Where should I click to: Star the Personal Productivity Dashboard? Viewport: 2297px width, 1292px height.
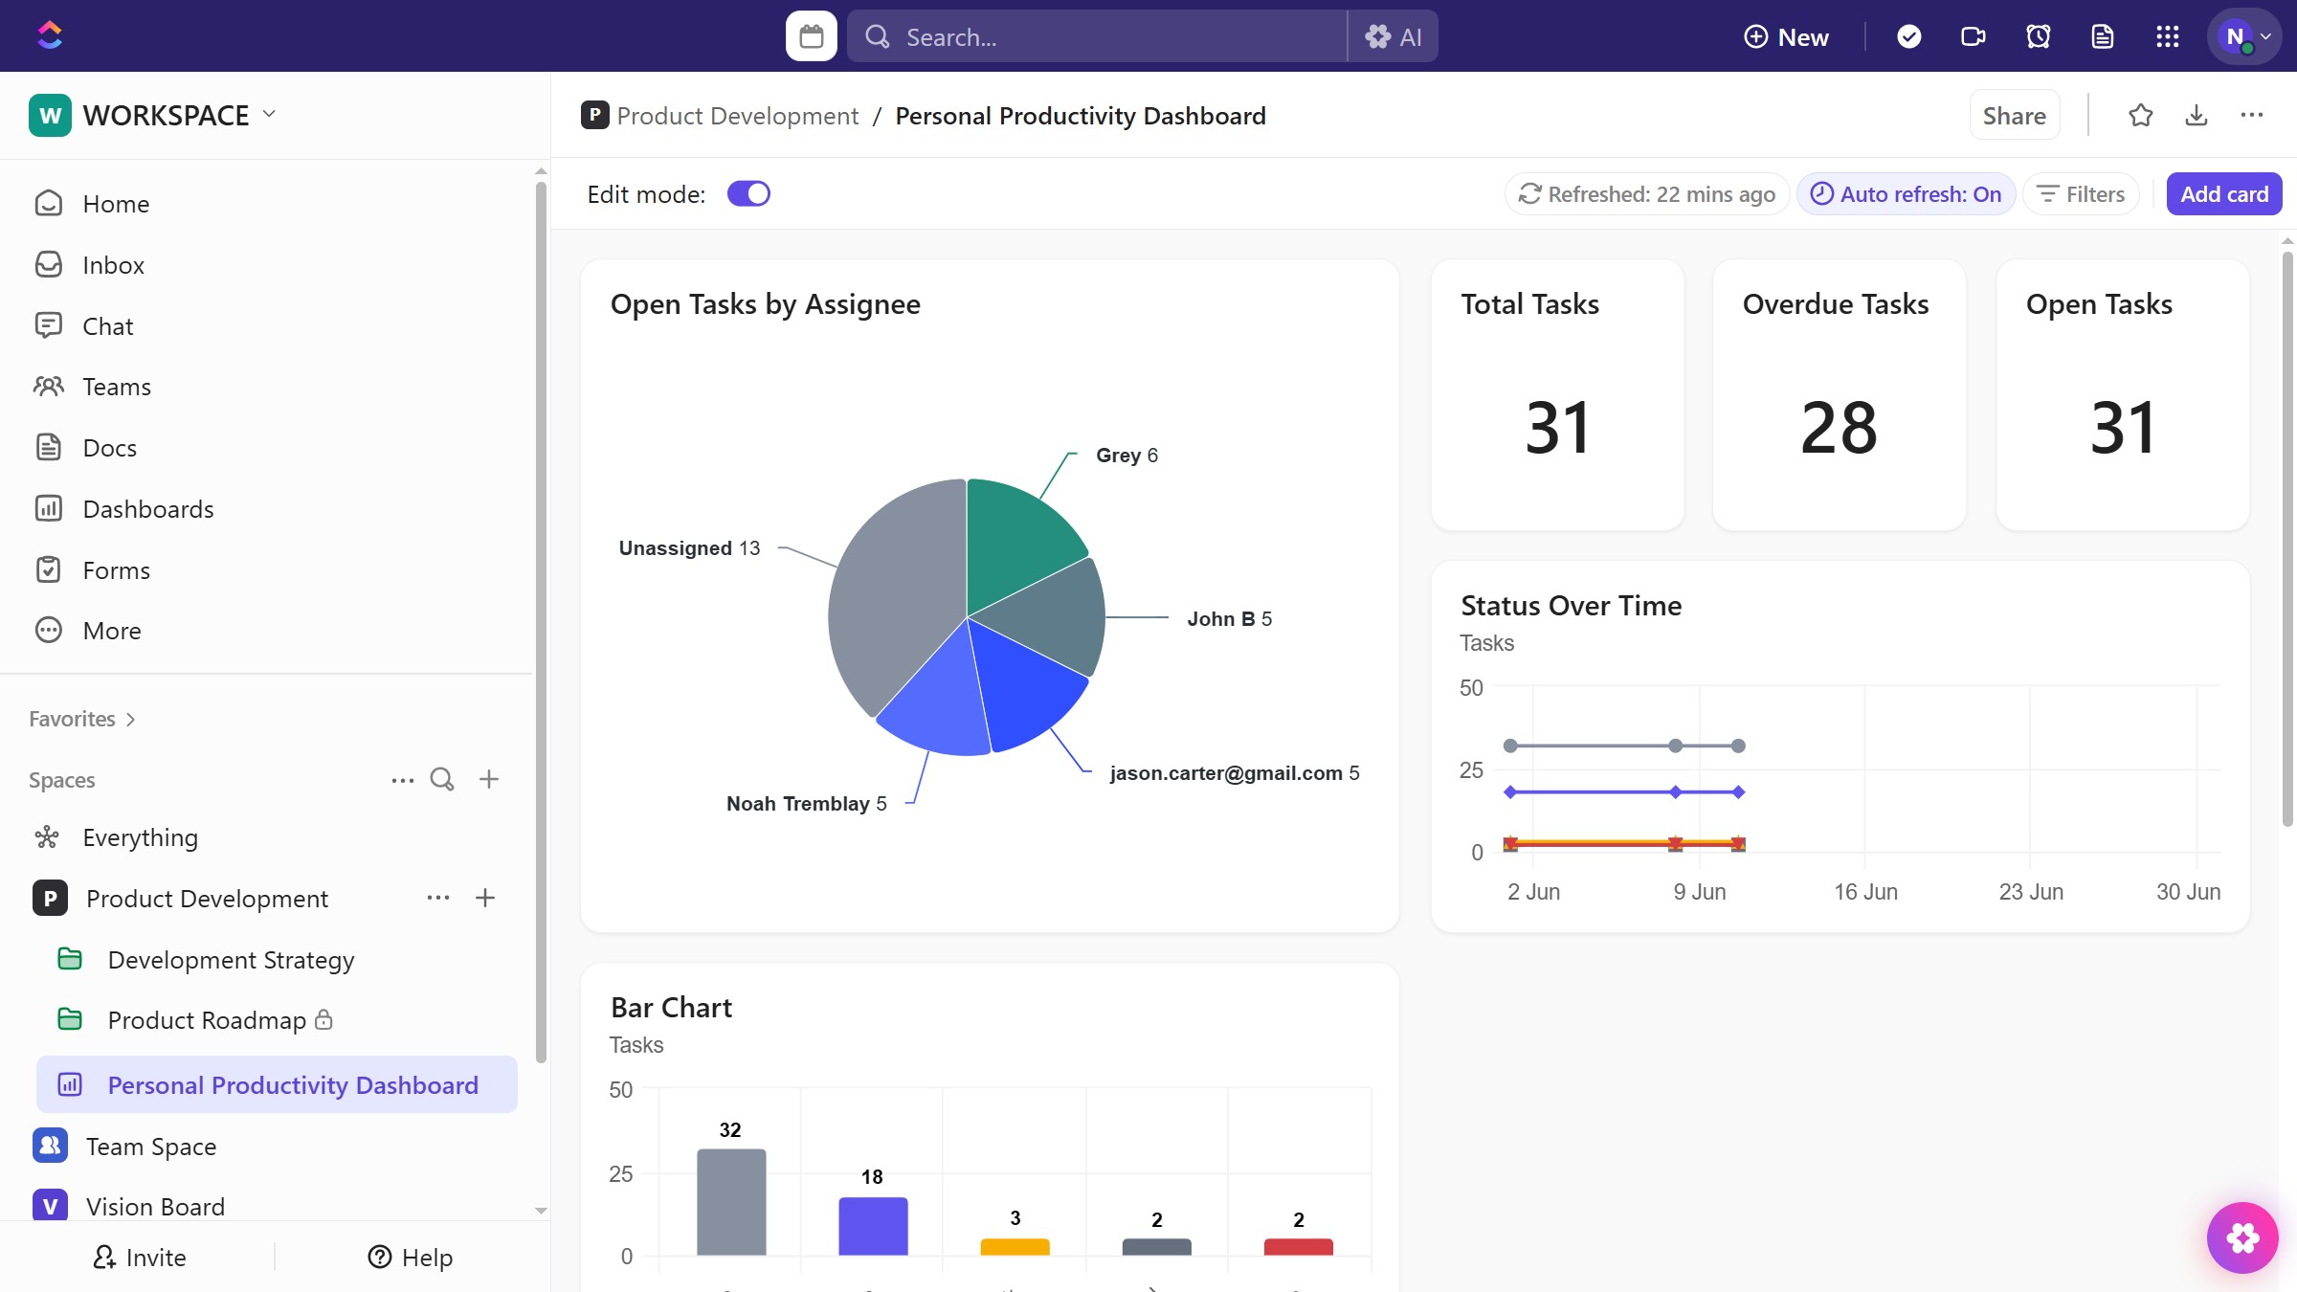pos(2141,115)
